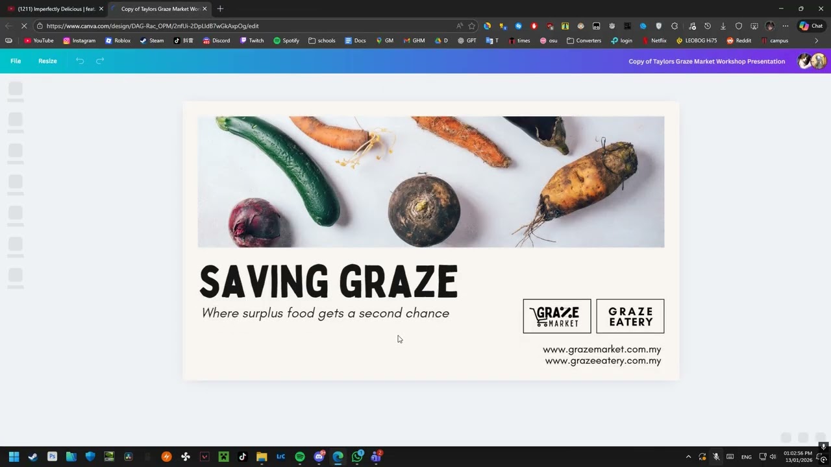Open the Spotify bookmark

click(x=286, y=41)
